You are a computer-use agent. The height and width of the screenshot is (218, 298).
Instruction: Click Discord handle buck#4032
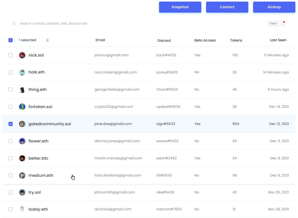[166, 55]
